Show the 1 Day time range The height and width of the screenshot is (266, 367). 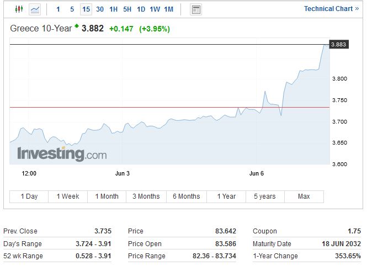[x=29, y=196]
